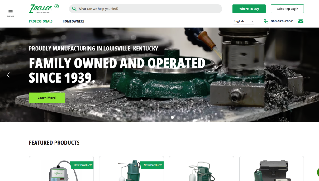Open the black battery box product card
This screenshot has width=319, height=181.
pos(272,169)
